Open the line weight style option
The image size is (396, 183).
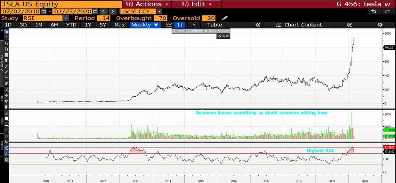(x=6, y=125)
